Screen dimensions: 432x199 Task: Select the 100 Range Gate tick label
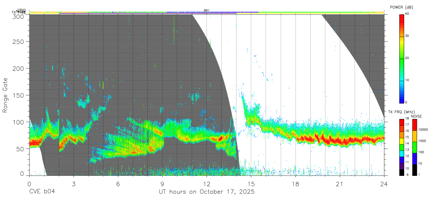tap(19, 122)
